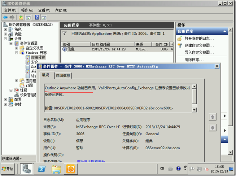Collapse the 诊断 tree node
This screenshot has height=176, width=236.
point(5,39)
